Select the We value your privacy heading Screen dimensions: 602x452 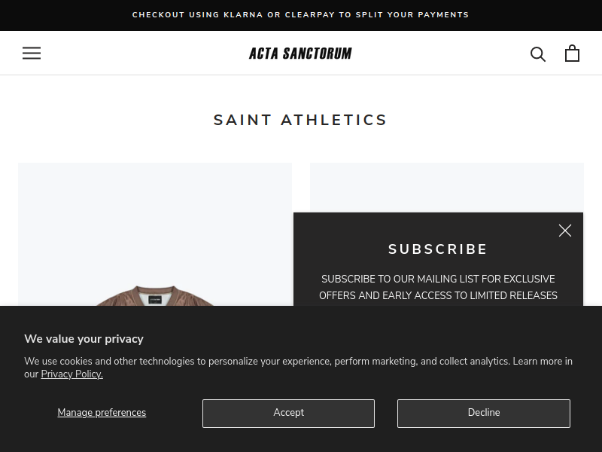[84, 338]
